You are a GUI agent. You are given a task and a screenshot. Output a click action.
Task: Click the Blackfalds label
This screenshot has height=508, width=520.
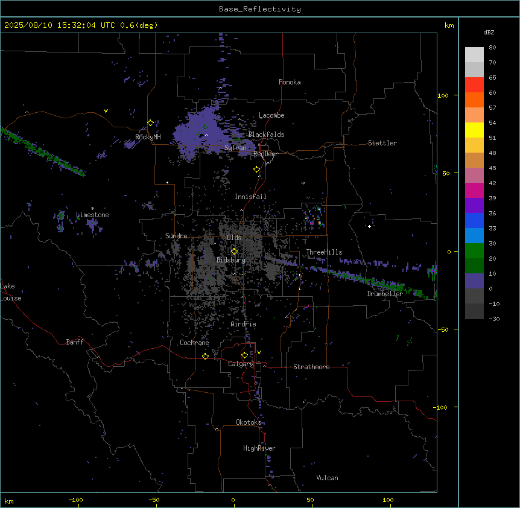[266, 135]
